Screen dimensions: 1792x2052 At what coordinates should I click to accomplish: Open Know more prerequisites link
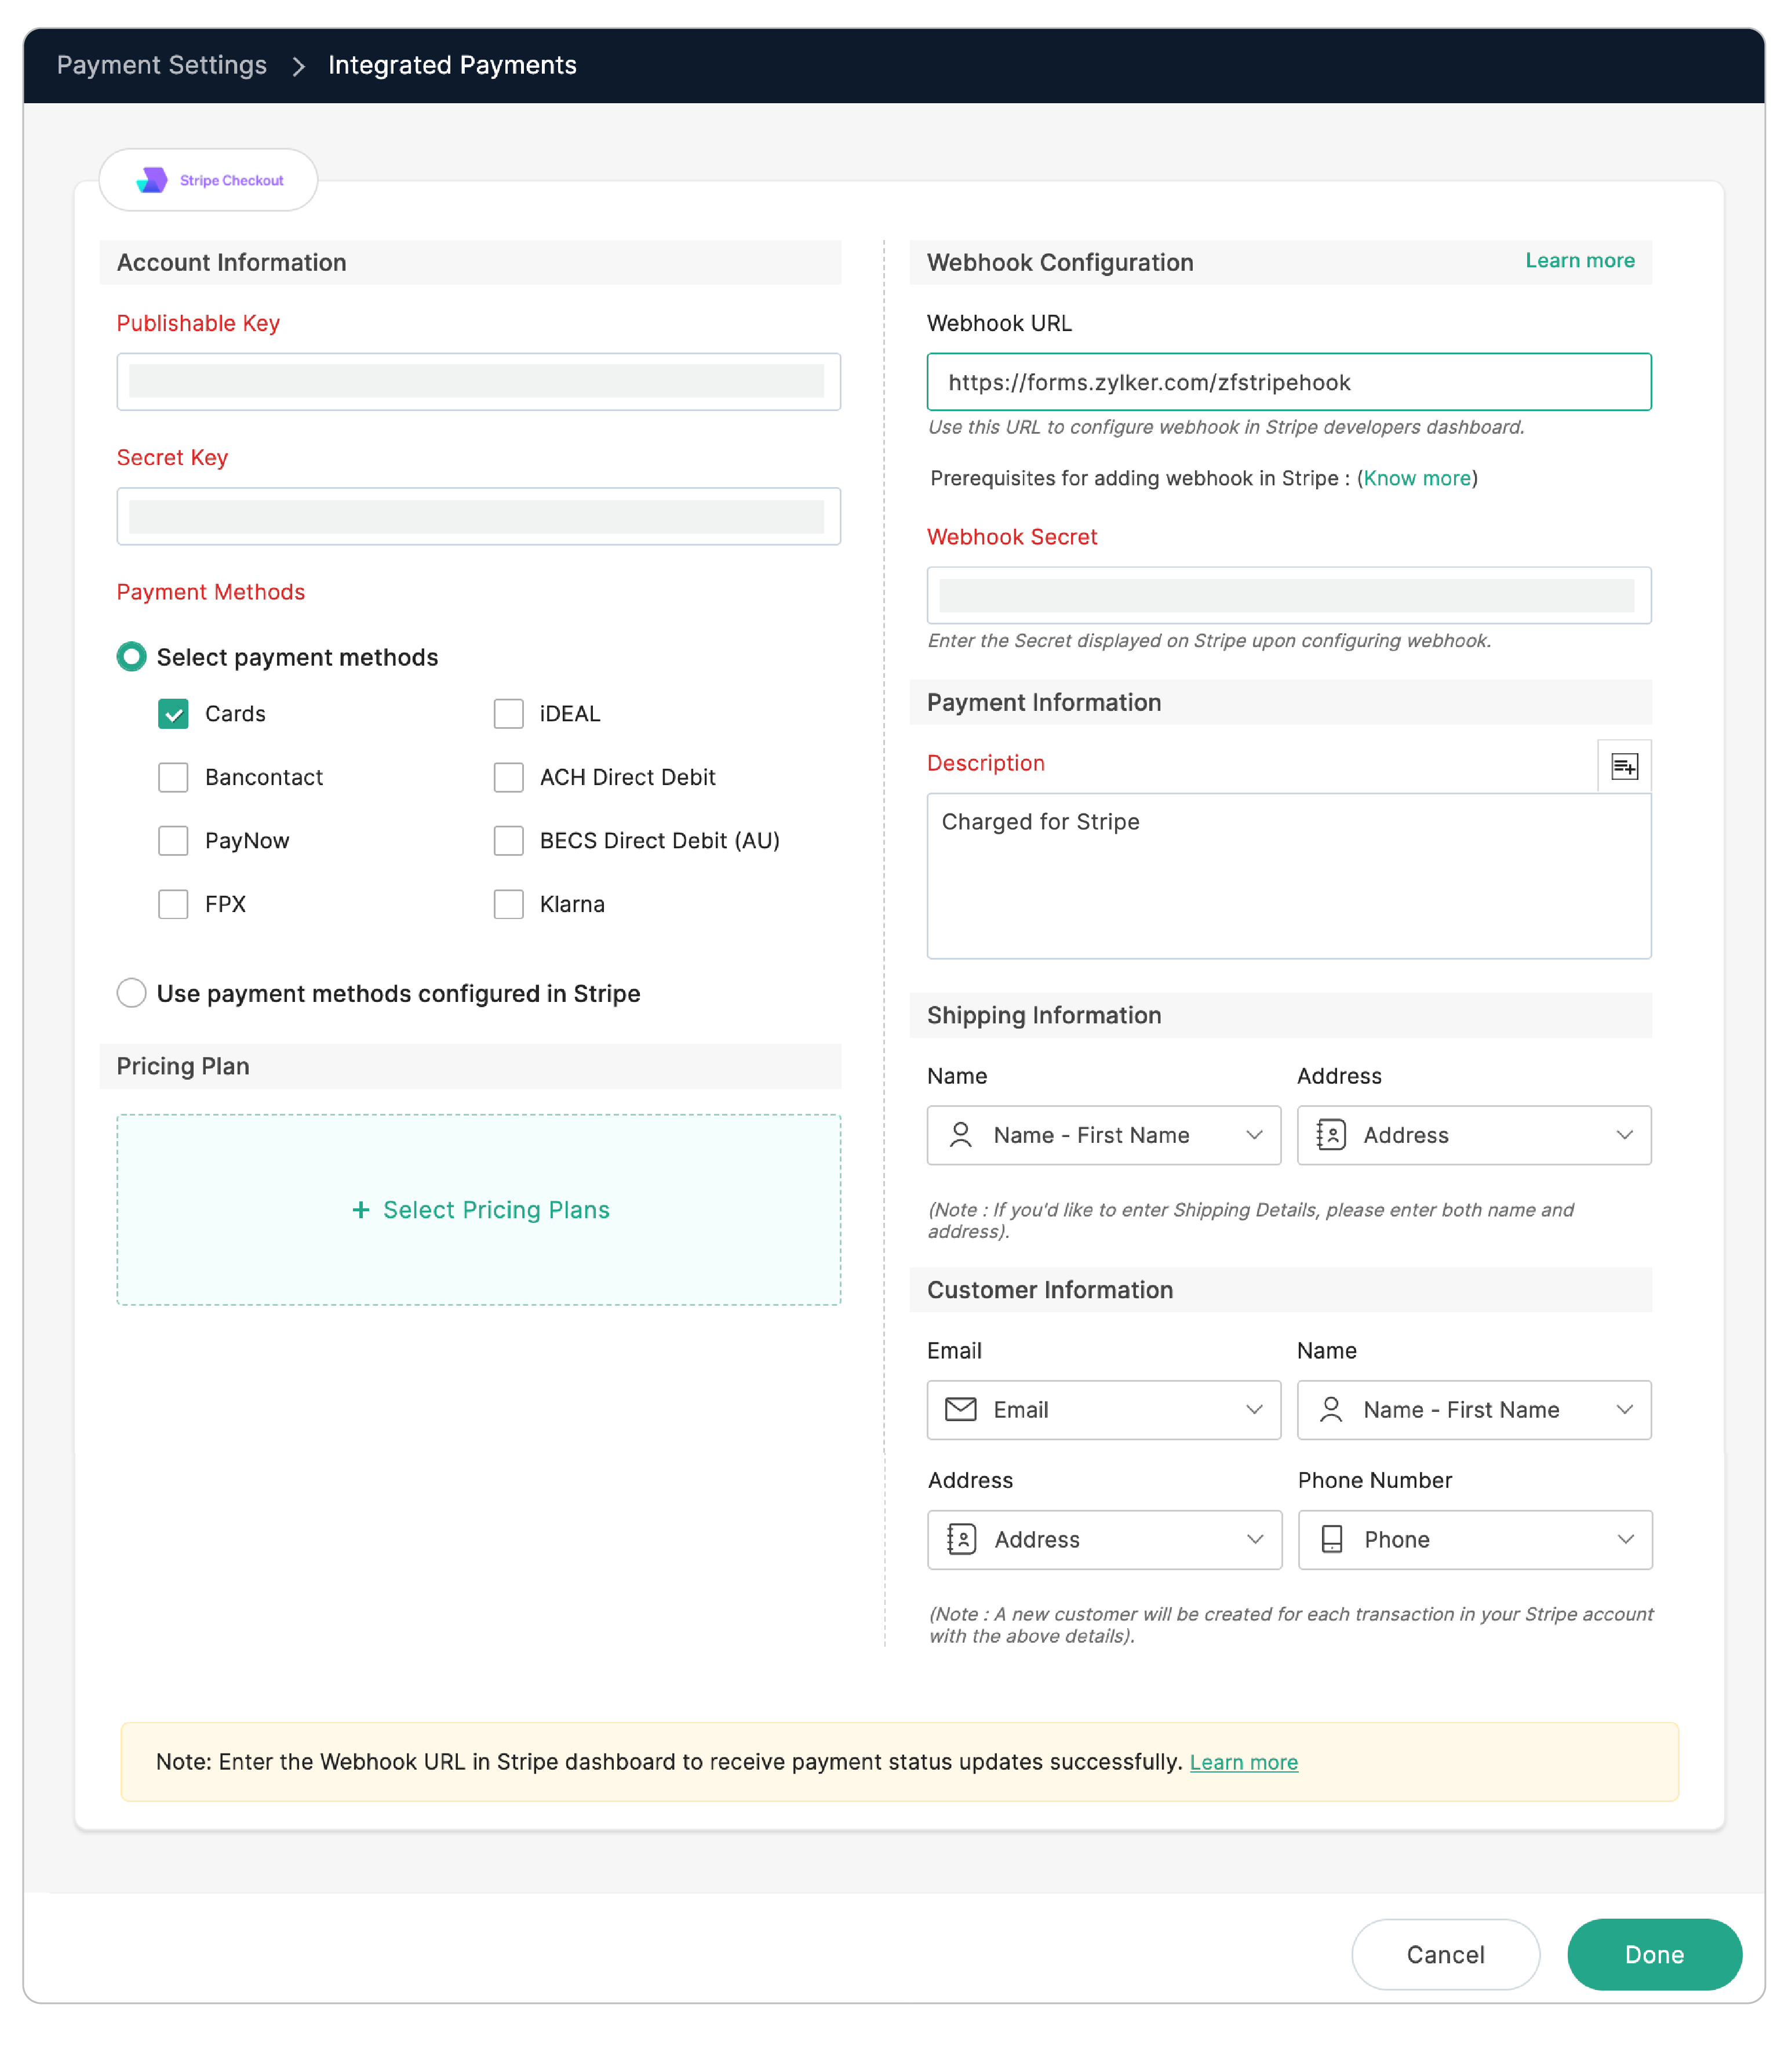tap(1416, 478)
